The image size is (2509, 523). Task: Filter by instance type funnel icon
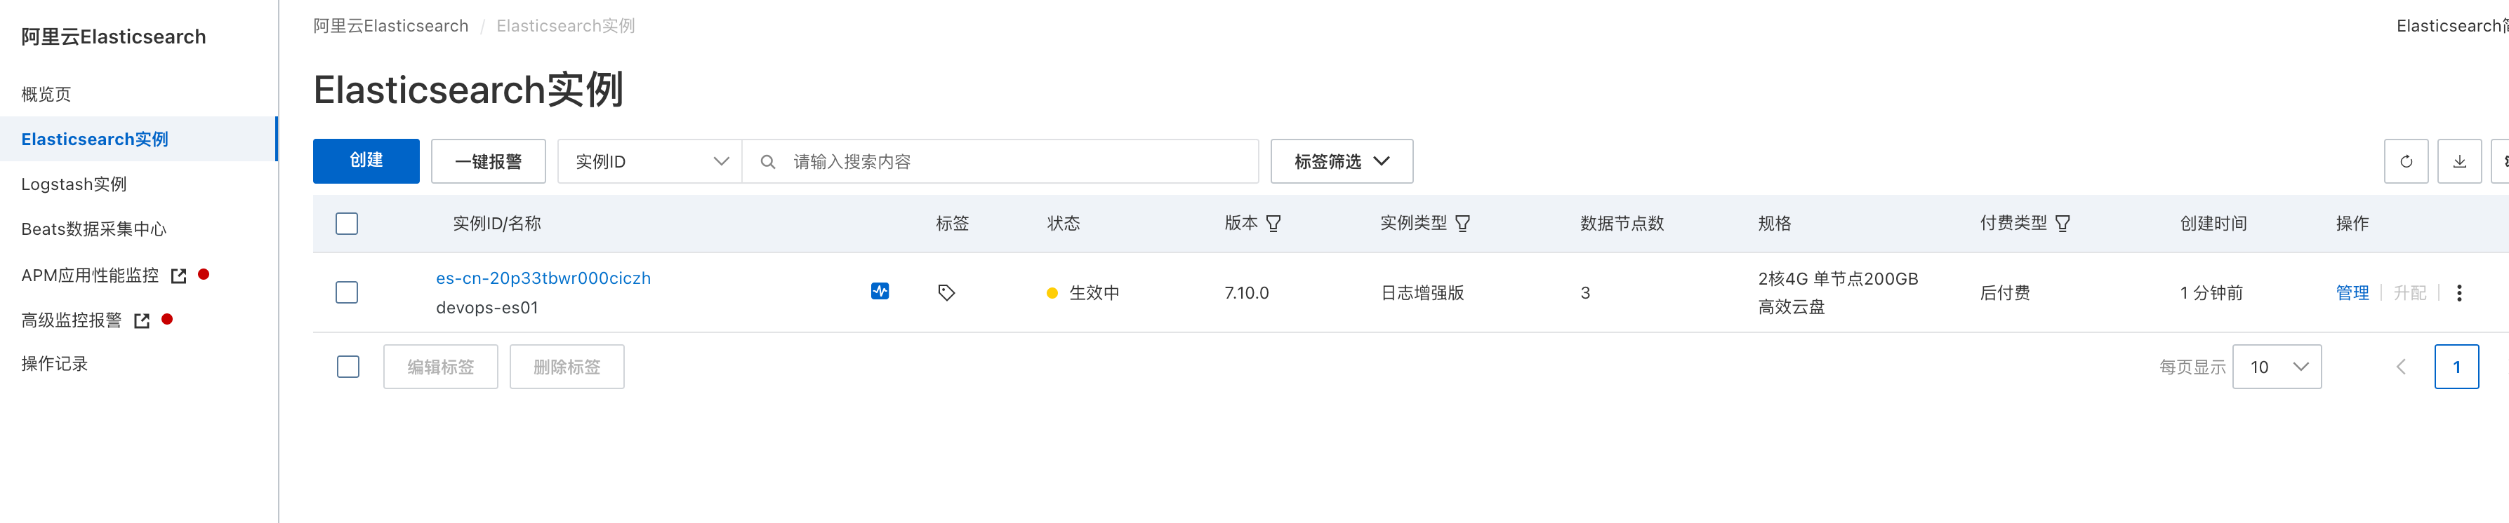click(1462, 224)
